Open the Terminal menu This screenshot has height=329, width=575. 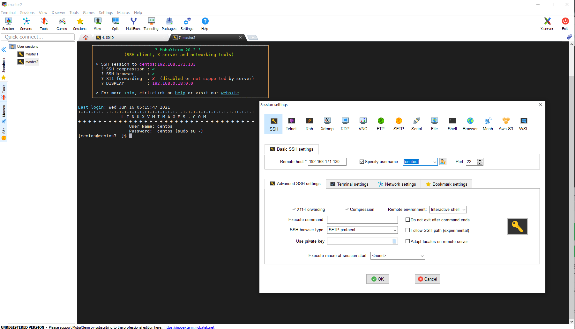click(x=8, y=13)
